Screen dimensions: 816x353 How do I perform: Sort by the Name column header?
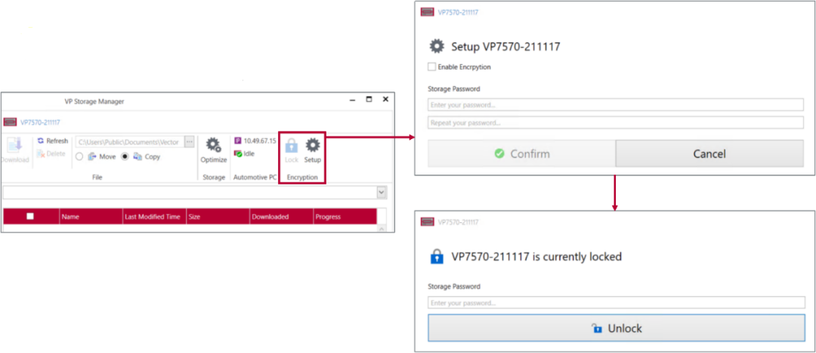(91, 217)
